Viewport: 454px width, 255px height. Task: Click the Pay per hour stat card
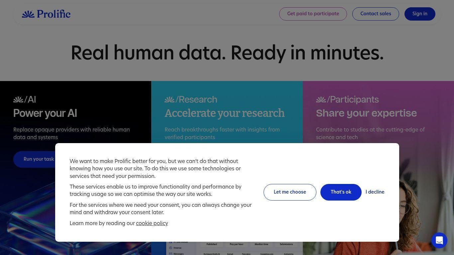click(x=236, y=244)
